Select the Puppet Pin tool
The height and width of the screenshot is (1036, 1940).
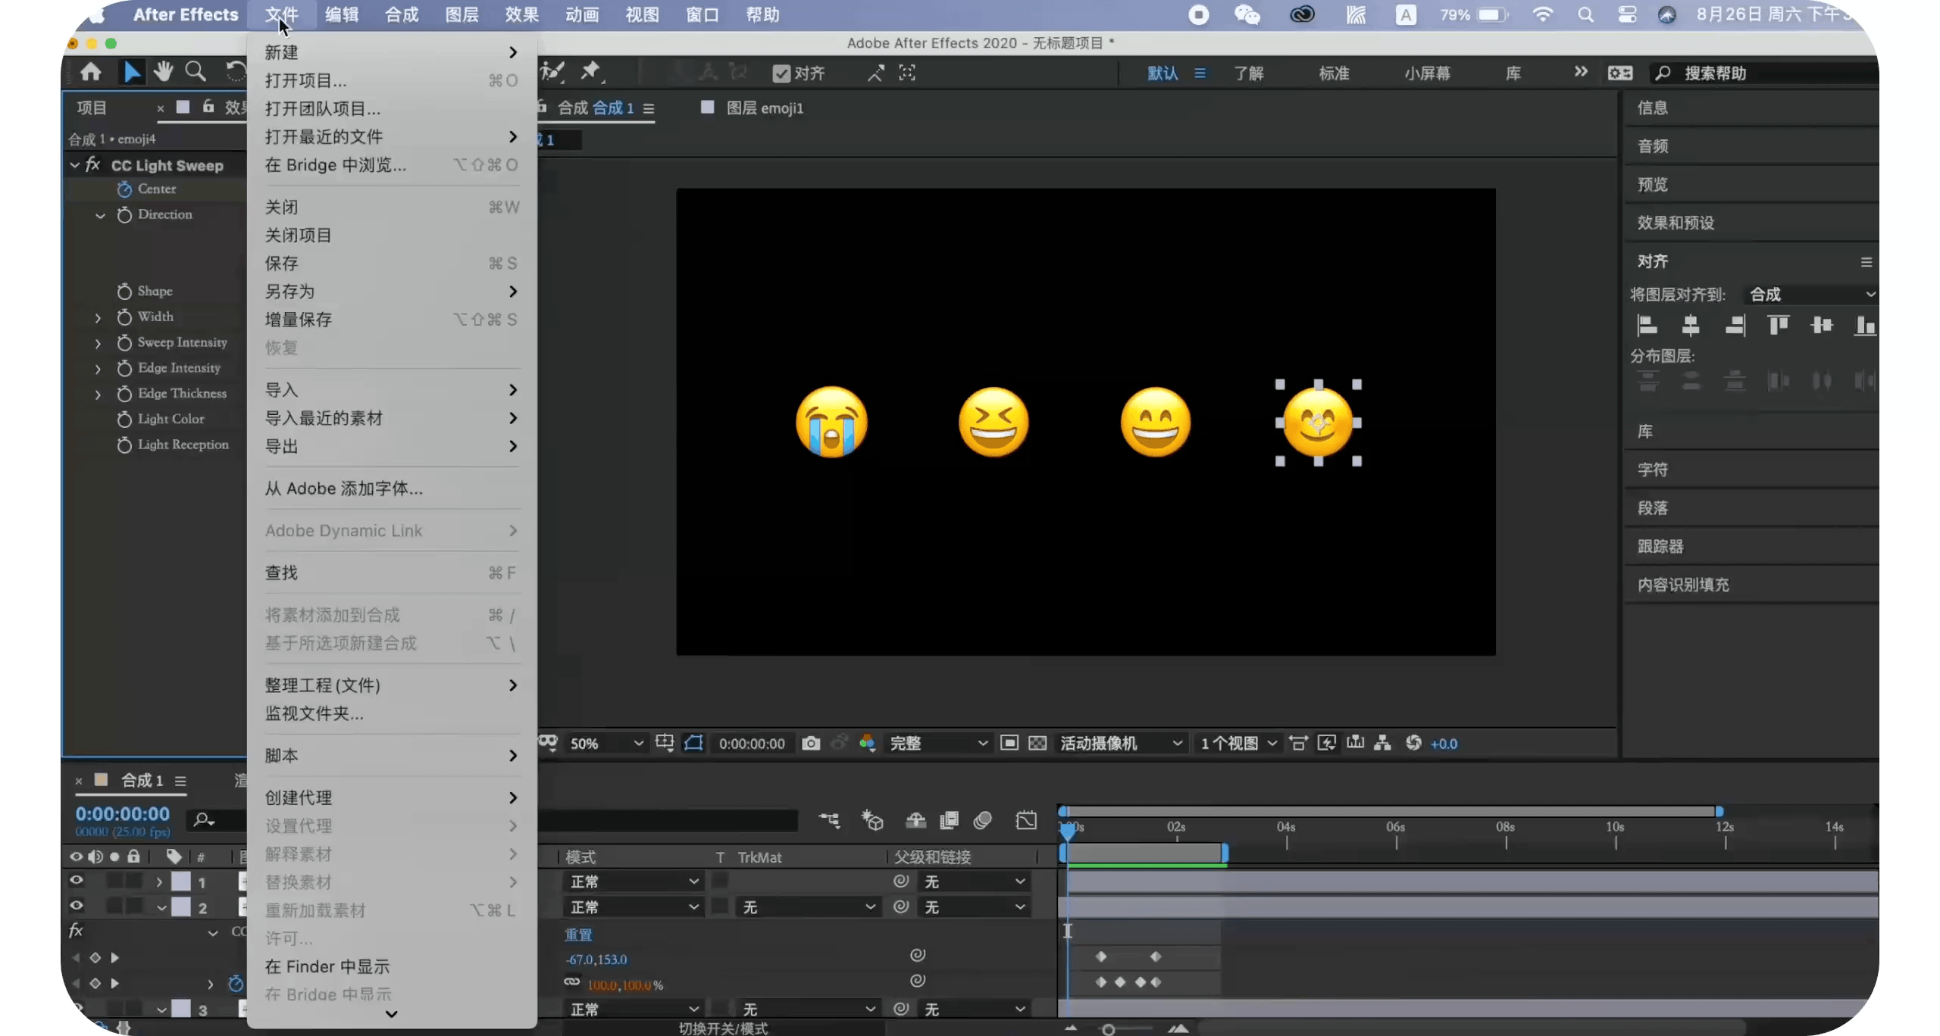point(590,72)
